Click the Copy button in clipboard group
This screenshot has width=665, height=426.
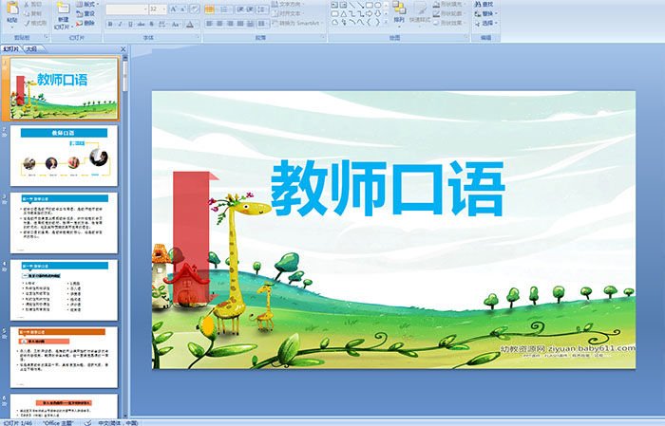(x=33, y=13)
